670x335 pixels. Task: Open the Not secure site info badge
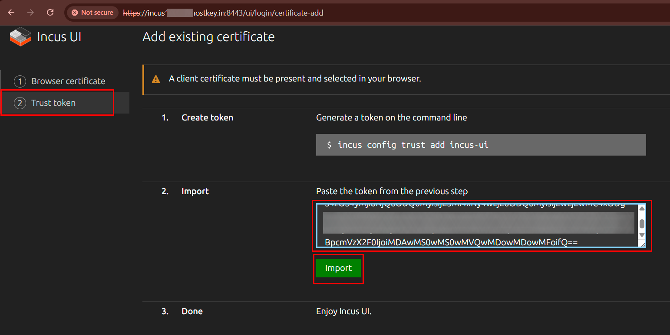click(92, 13)
